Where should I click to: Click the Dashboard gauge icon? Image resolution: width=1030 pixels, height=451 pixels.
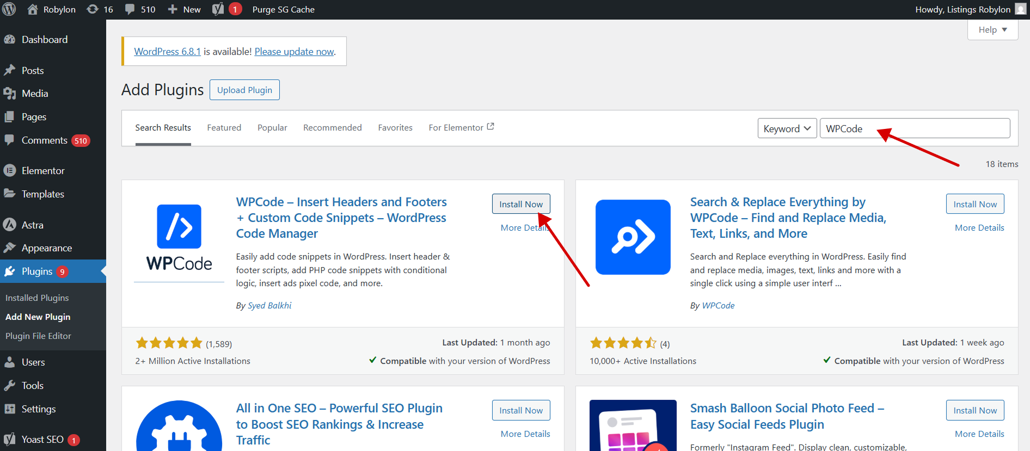click(10, 39)
